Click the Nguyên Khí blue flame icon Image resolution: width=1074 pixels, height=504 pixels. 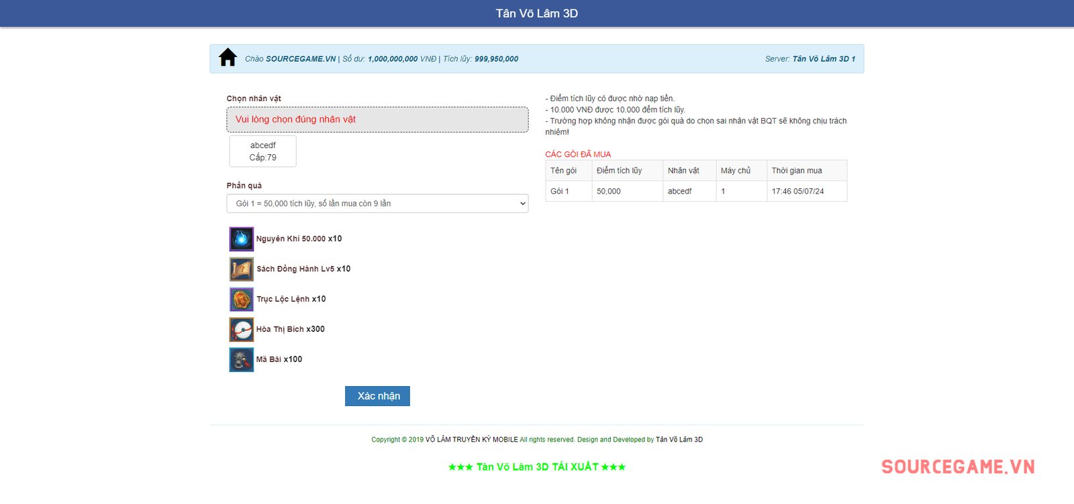click(x=241, y=239)
